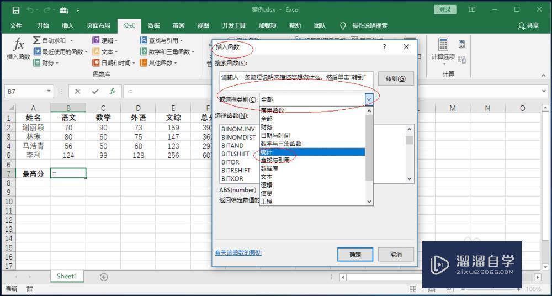Select the Sheet1 tab
The width and height of the screenshot is (552, 296).
coord(67,276)
